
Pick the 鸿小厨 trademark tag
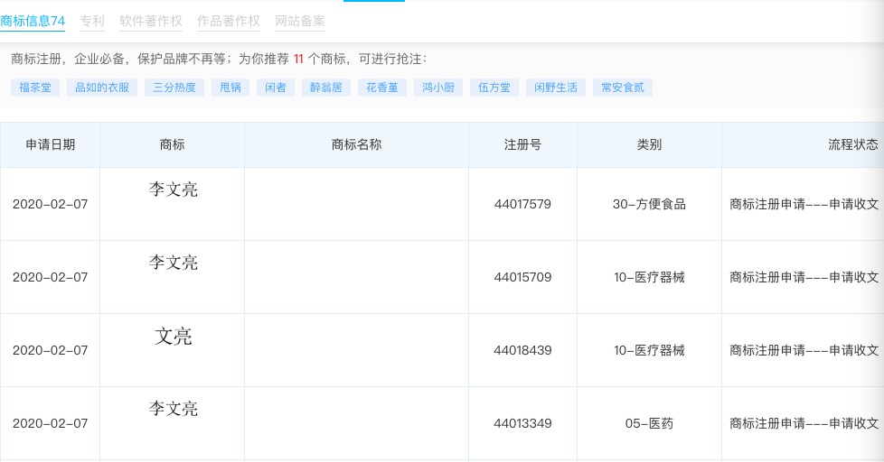point(437,88)
